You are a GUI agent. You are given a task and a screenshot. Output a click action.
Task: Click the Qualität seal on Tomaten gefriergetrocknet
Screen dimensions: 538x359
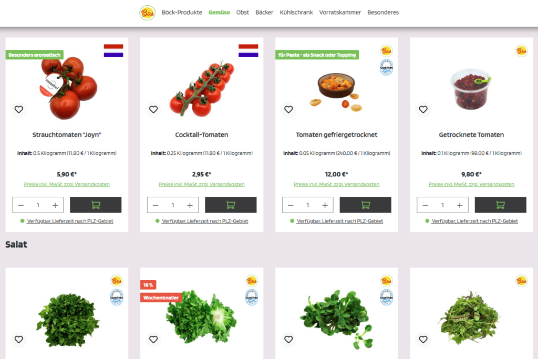[x=386, y=67]
